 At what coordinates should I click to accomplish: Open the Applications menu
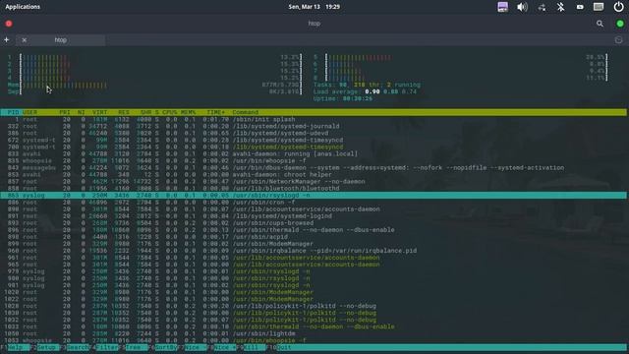coord(23,7)
